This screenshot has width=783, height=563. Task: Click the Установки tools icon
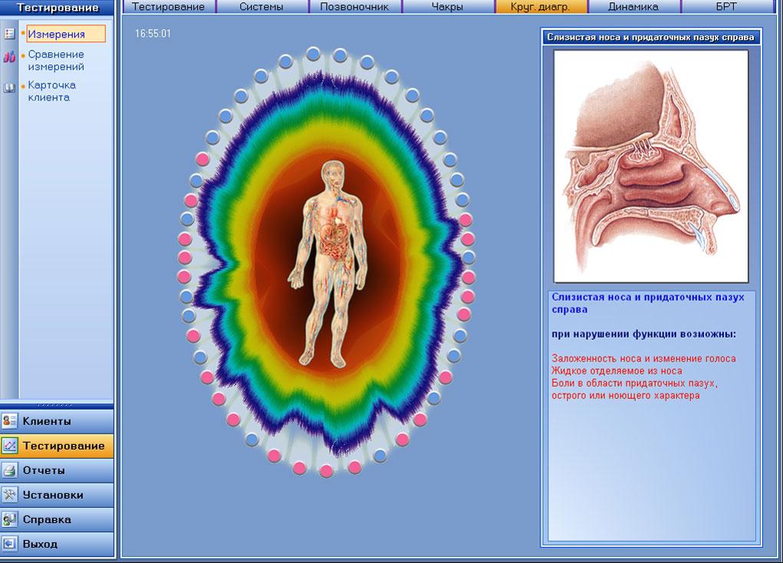9,495
